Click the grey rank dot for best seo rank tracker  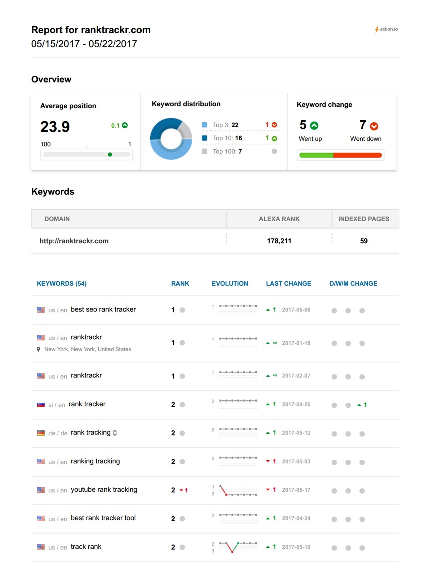point(182,310)
